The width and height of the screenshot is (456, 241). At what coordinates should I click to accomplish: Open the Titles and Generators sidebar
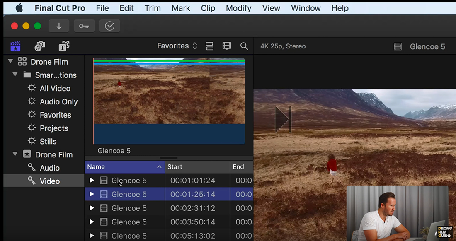[63, 46]
